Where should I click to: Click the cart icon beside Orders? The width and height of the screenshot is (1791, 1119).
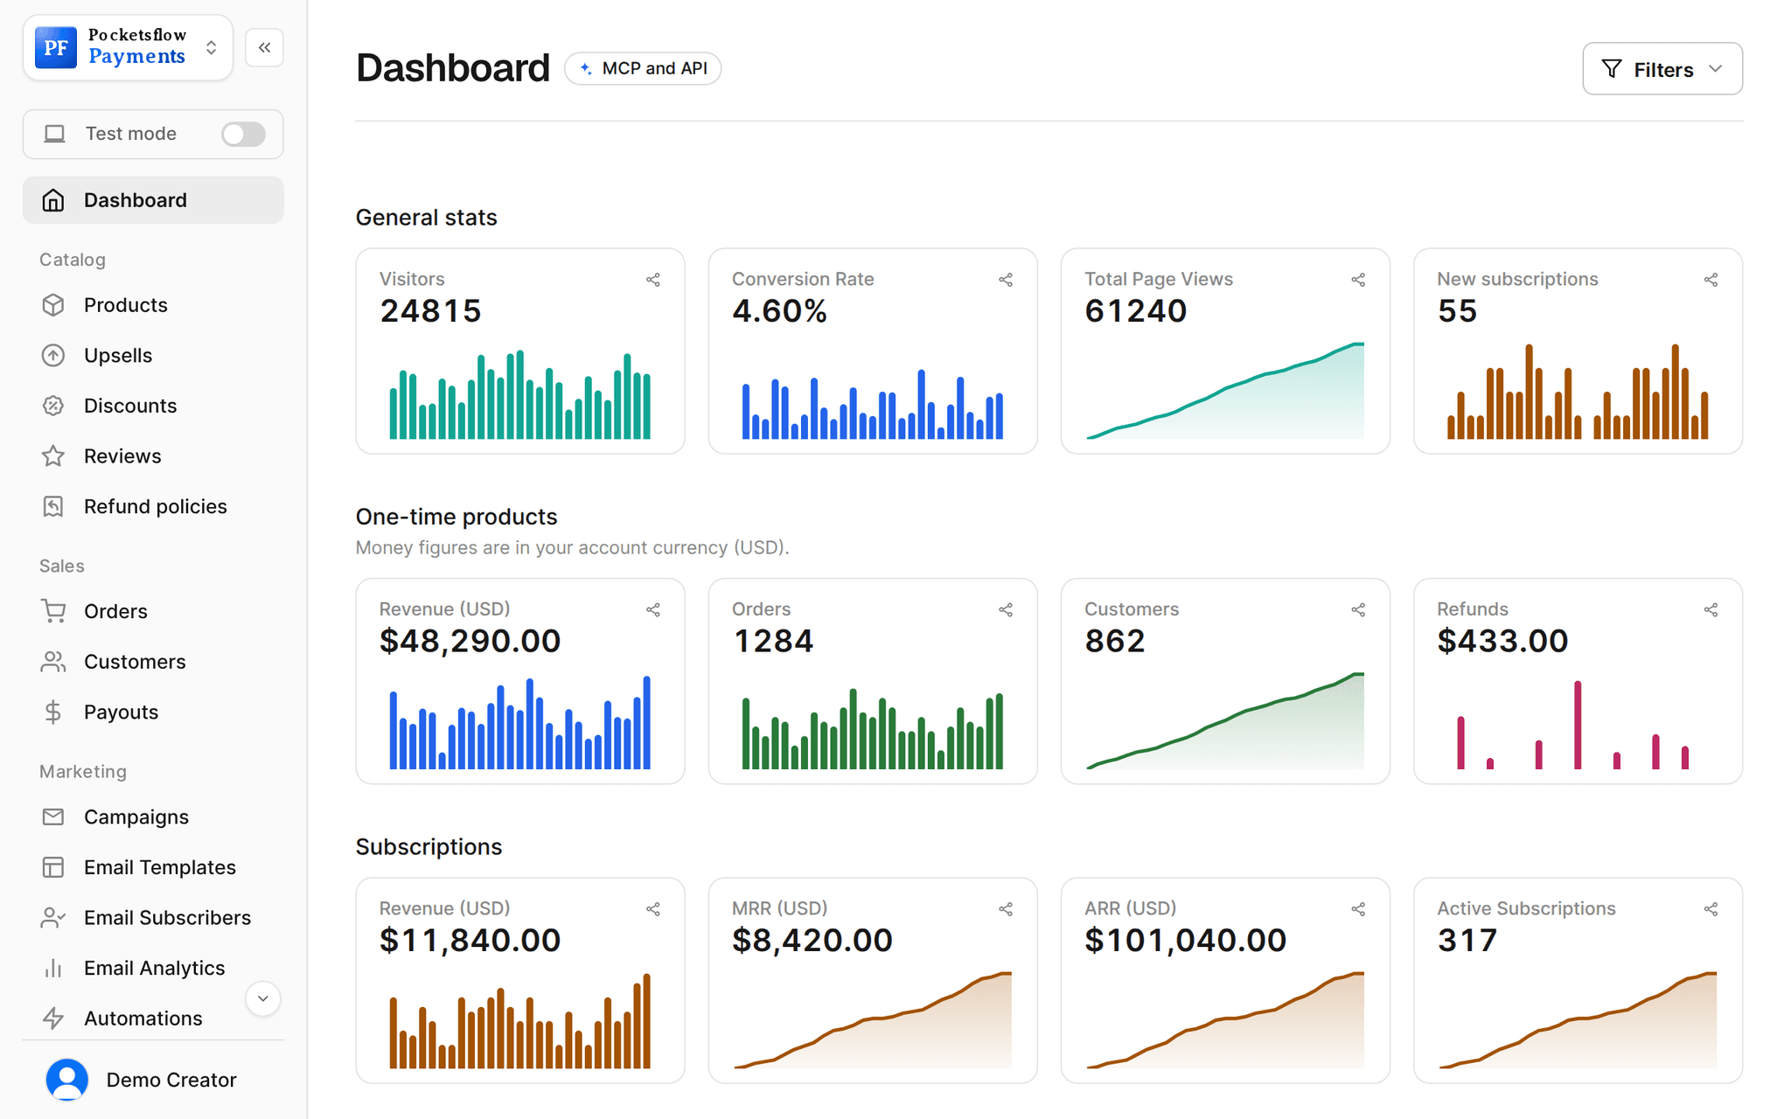click(x=53, y=611)
